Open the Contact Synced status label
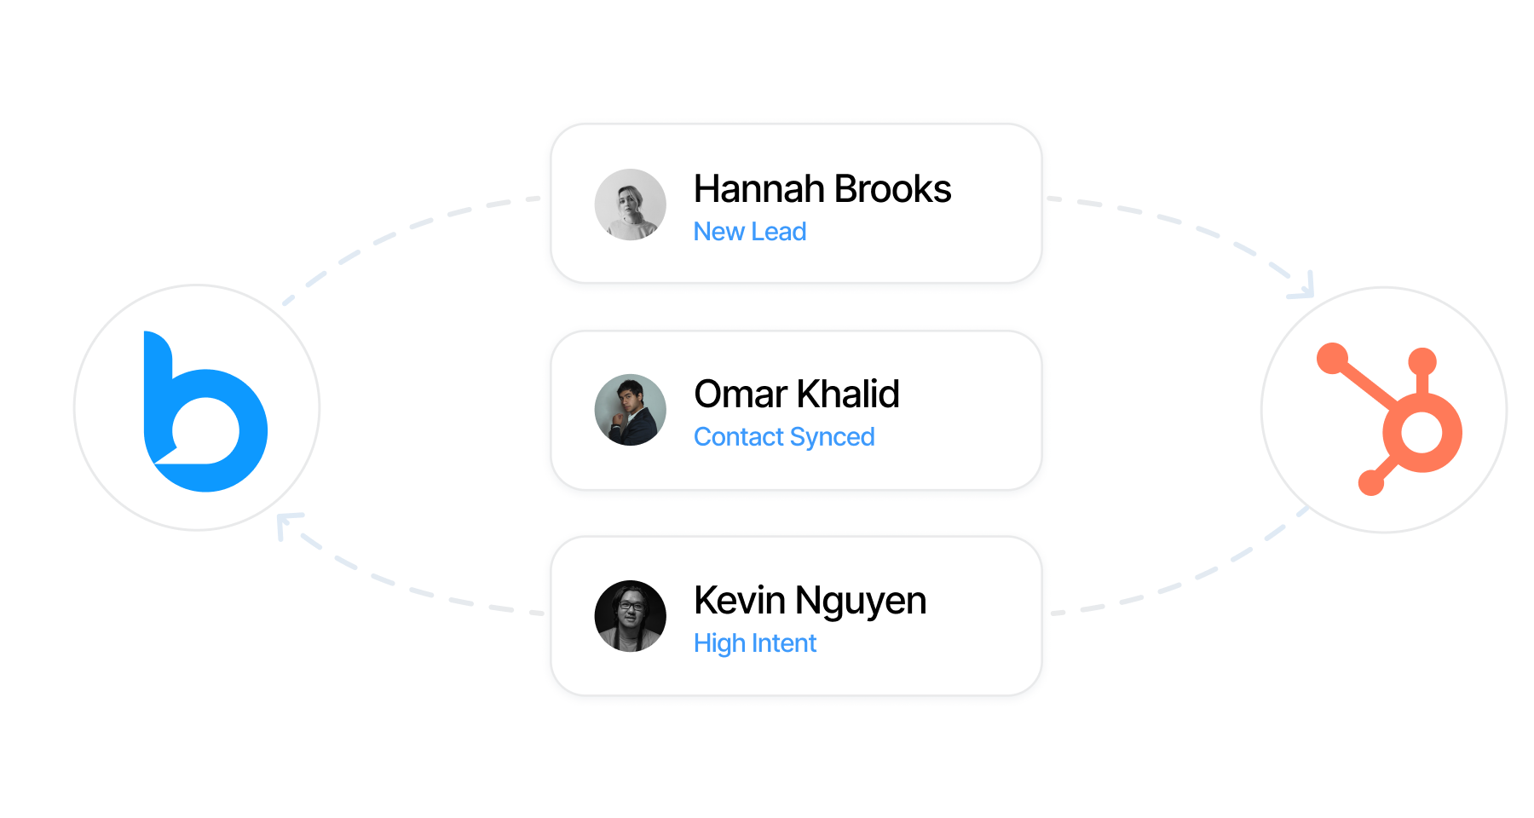 click(x=783, y=437)
